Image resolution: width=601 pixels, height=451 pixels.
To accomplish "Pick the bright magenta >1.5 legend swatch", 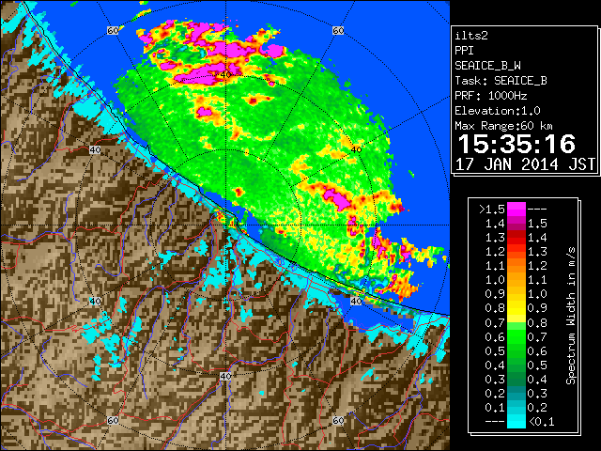I will click(x=516, y=209).
